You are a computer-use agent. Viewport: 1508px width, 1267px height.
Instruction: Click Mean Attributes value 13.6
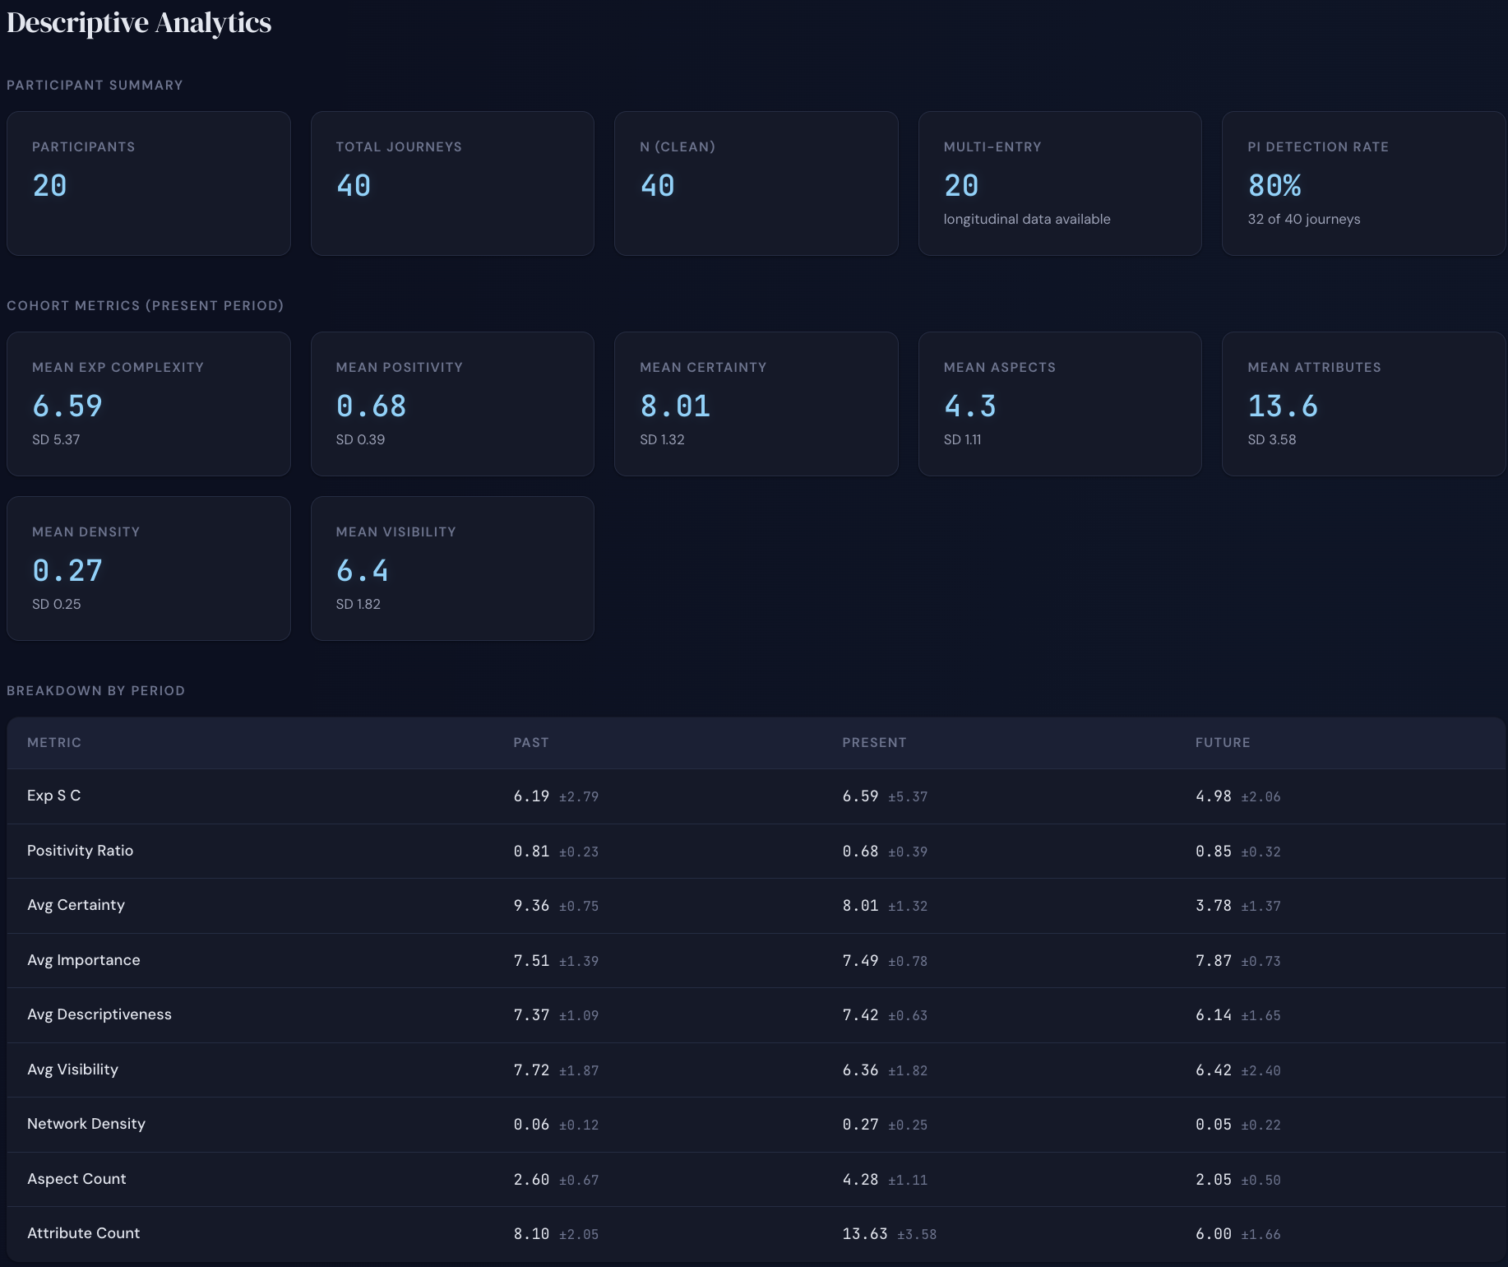1283,406
